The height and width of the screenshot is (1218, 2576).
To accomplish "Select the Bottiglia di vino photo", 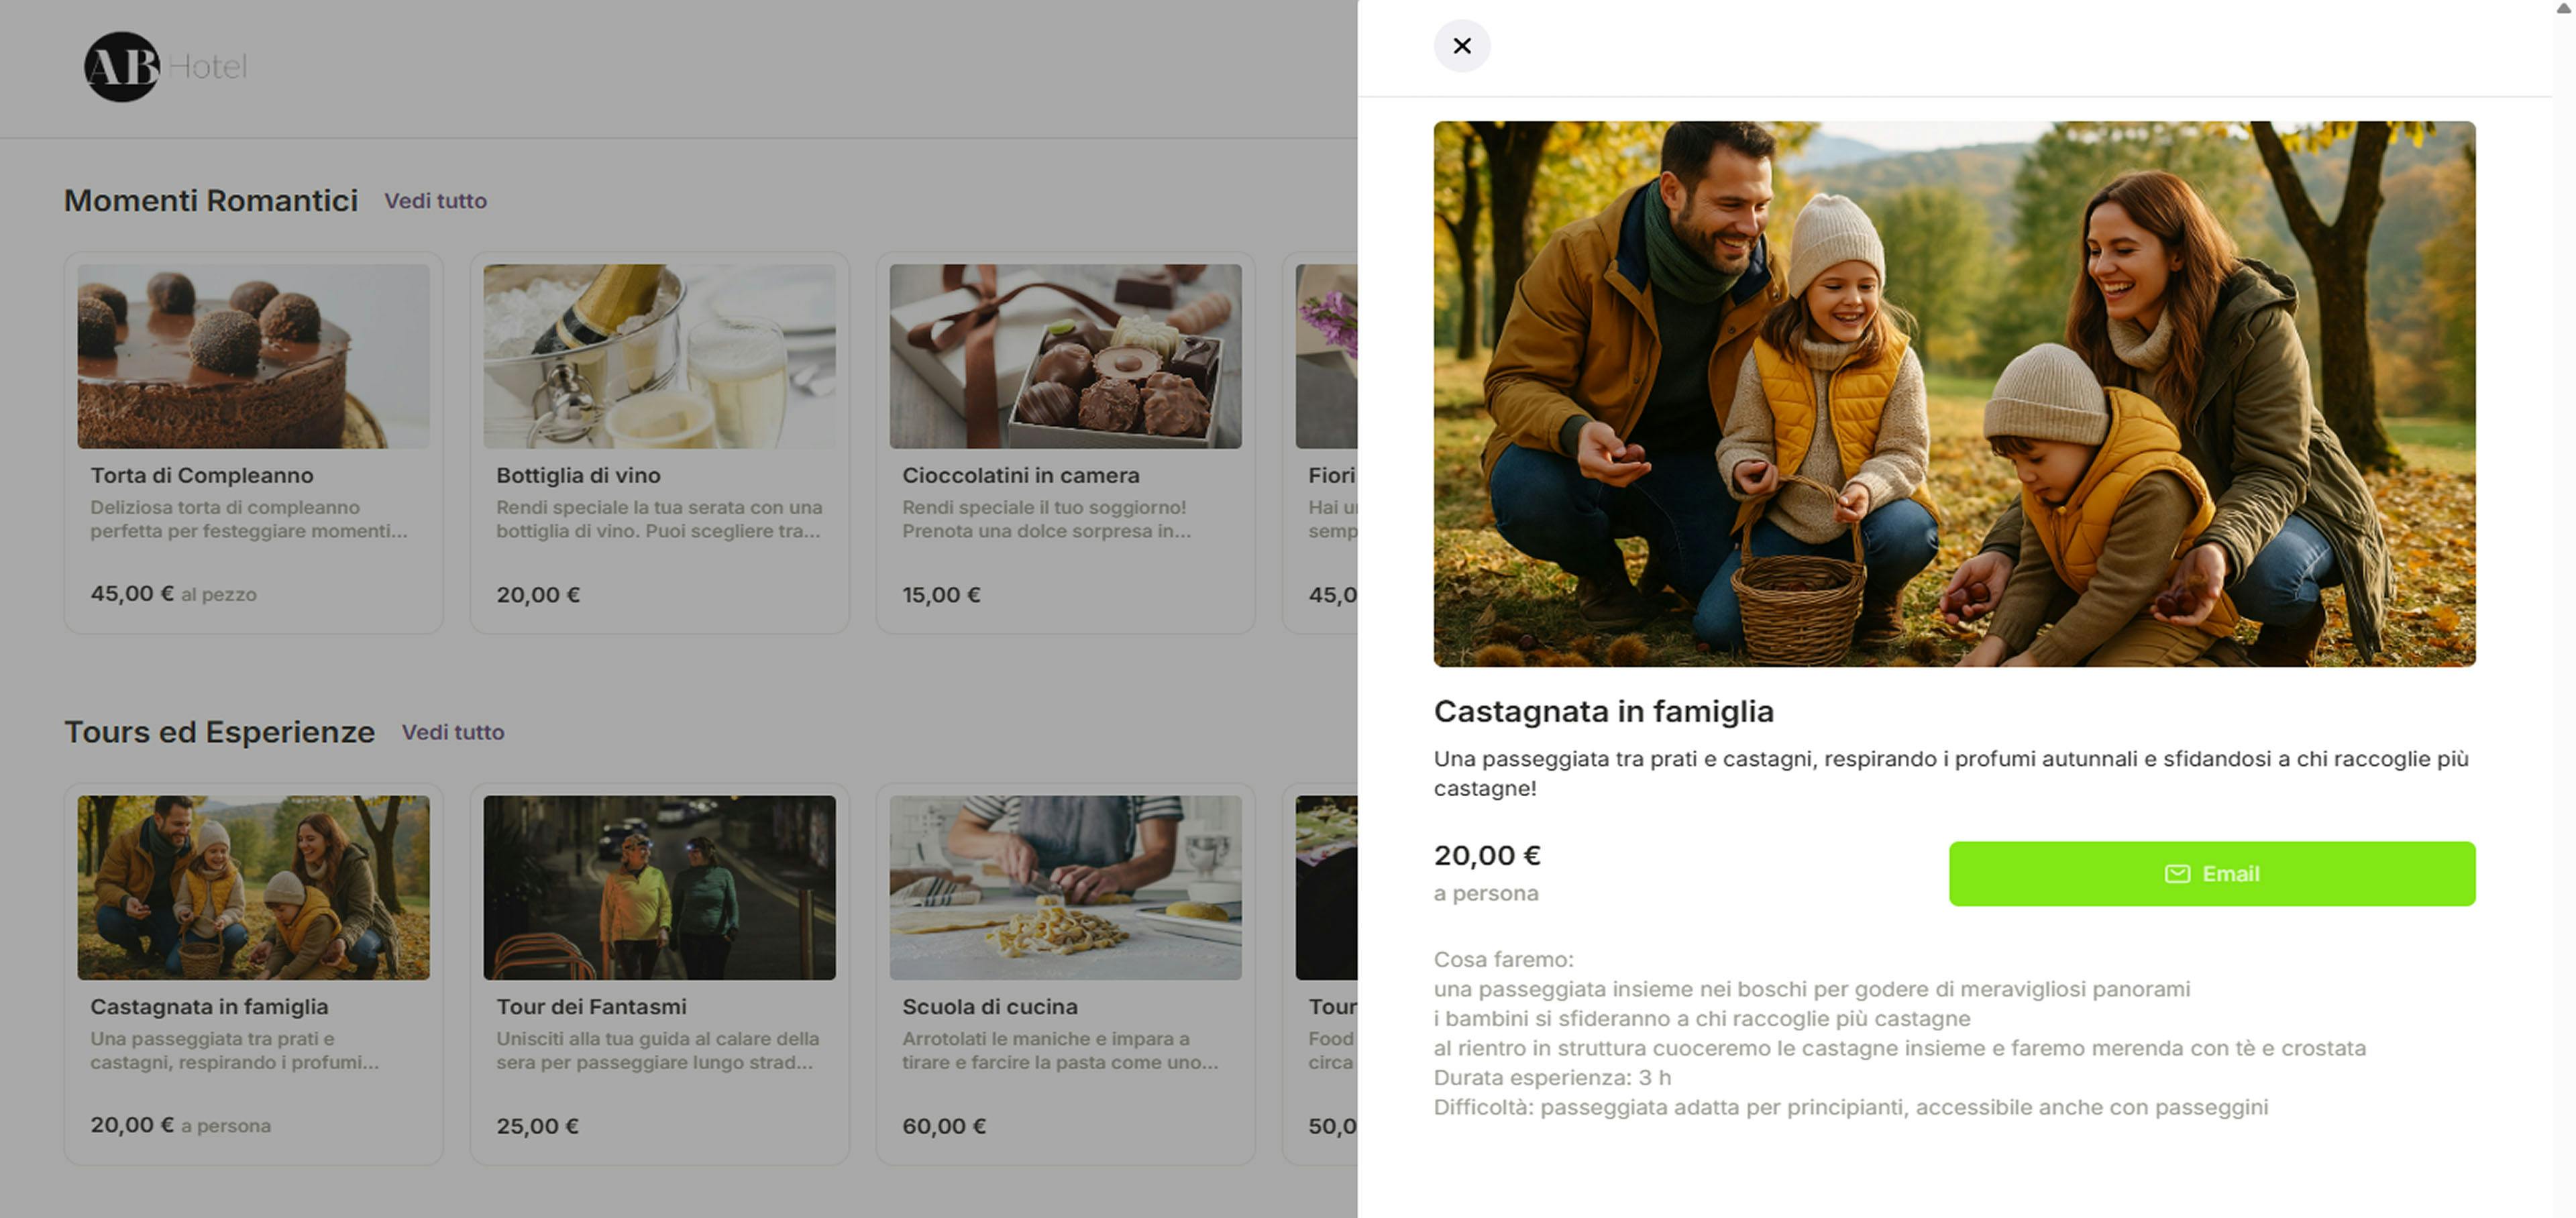I will (659, 356).
